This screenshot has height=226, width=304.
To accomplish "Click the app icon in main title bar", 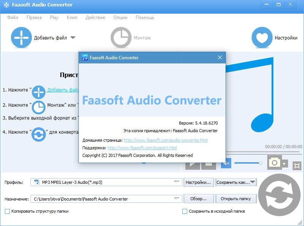I will pyautogui.click(x=6, y=5).
